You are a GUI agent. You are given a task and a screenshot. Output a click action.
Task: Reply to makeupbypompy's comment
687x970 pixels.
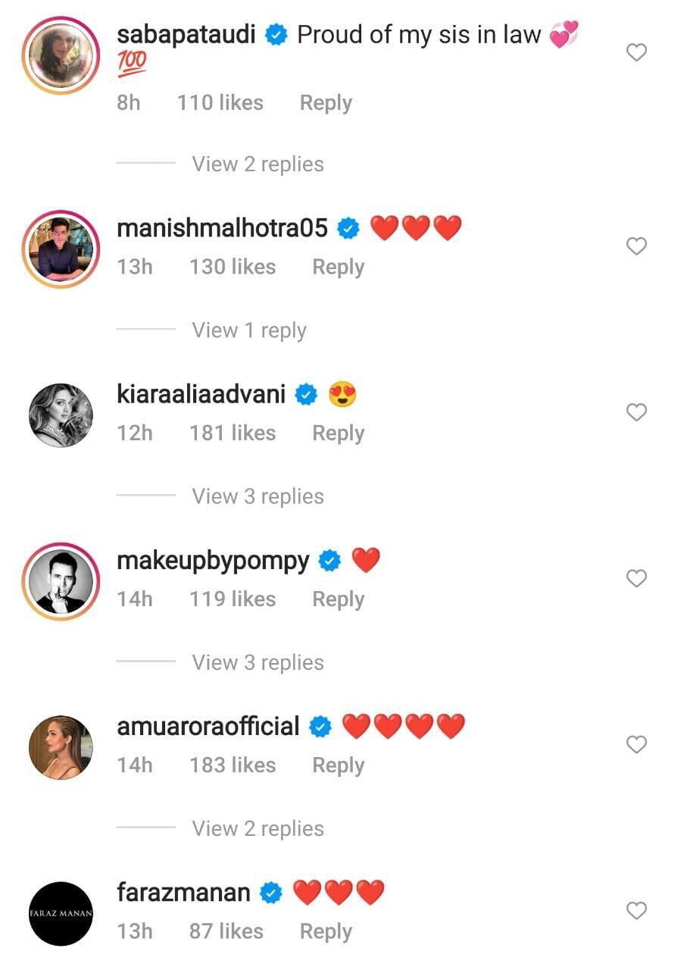tap(338, 599)
